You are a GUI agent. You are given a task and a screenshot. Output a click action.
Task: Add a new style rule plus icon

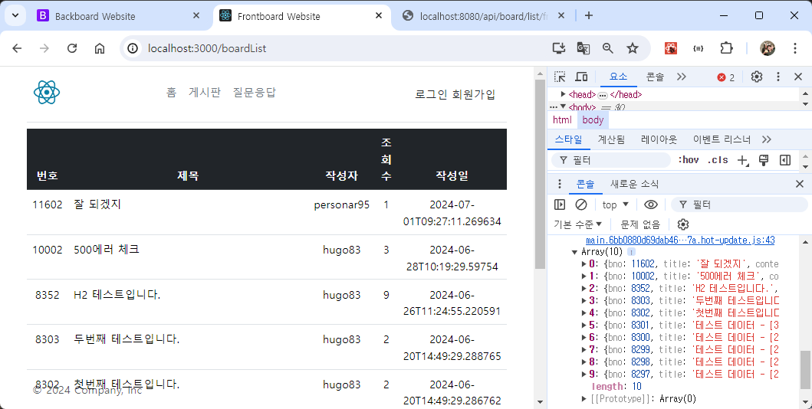point(742,160)
